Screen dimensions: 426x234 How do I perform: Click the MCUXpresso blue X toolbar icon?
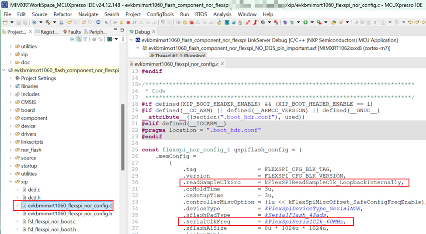pyautogui.click(x=227, y=23)
